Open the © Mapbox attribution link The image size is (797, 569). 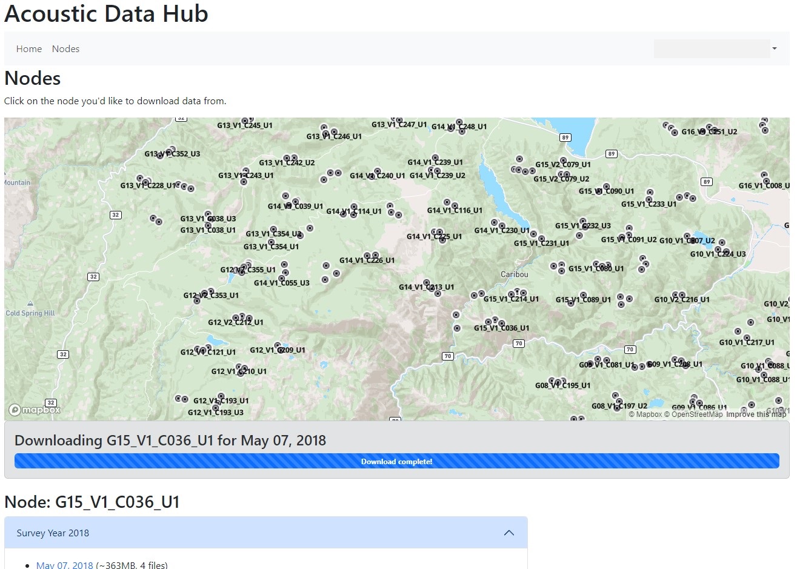[645, 414]
